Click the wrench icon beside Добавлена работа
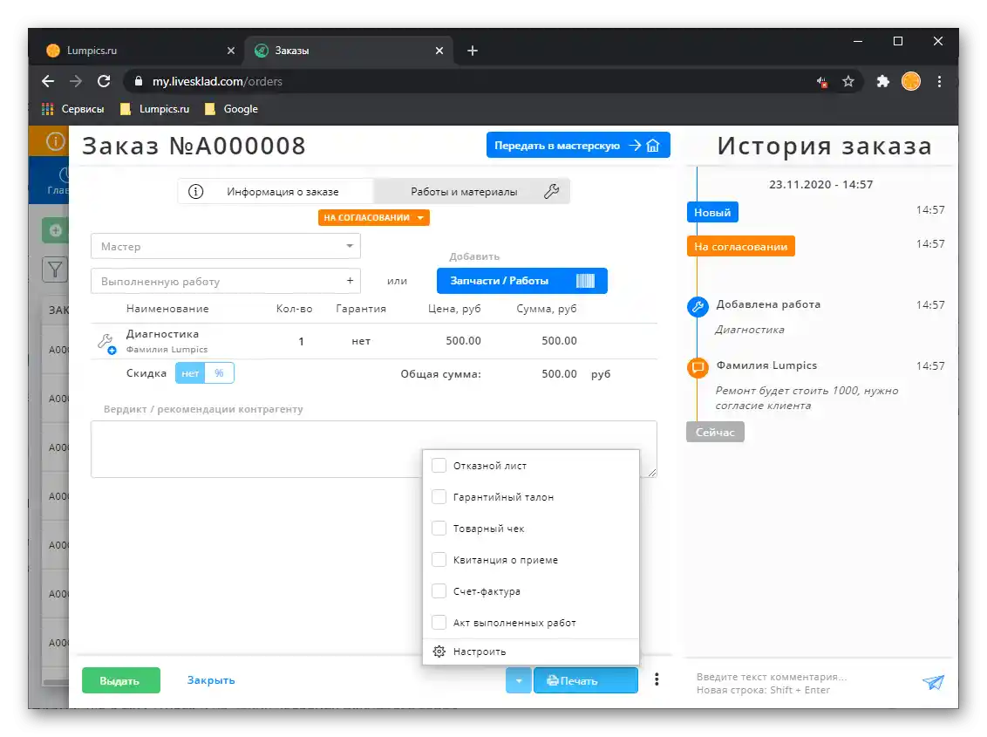987x737 pixels. (696, 306)
